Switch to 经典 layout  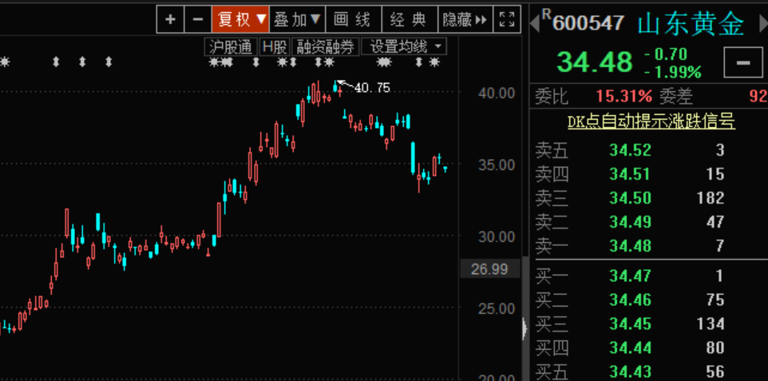(x=410, y=20)
